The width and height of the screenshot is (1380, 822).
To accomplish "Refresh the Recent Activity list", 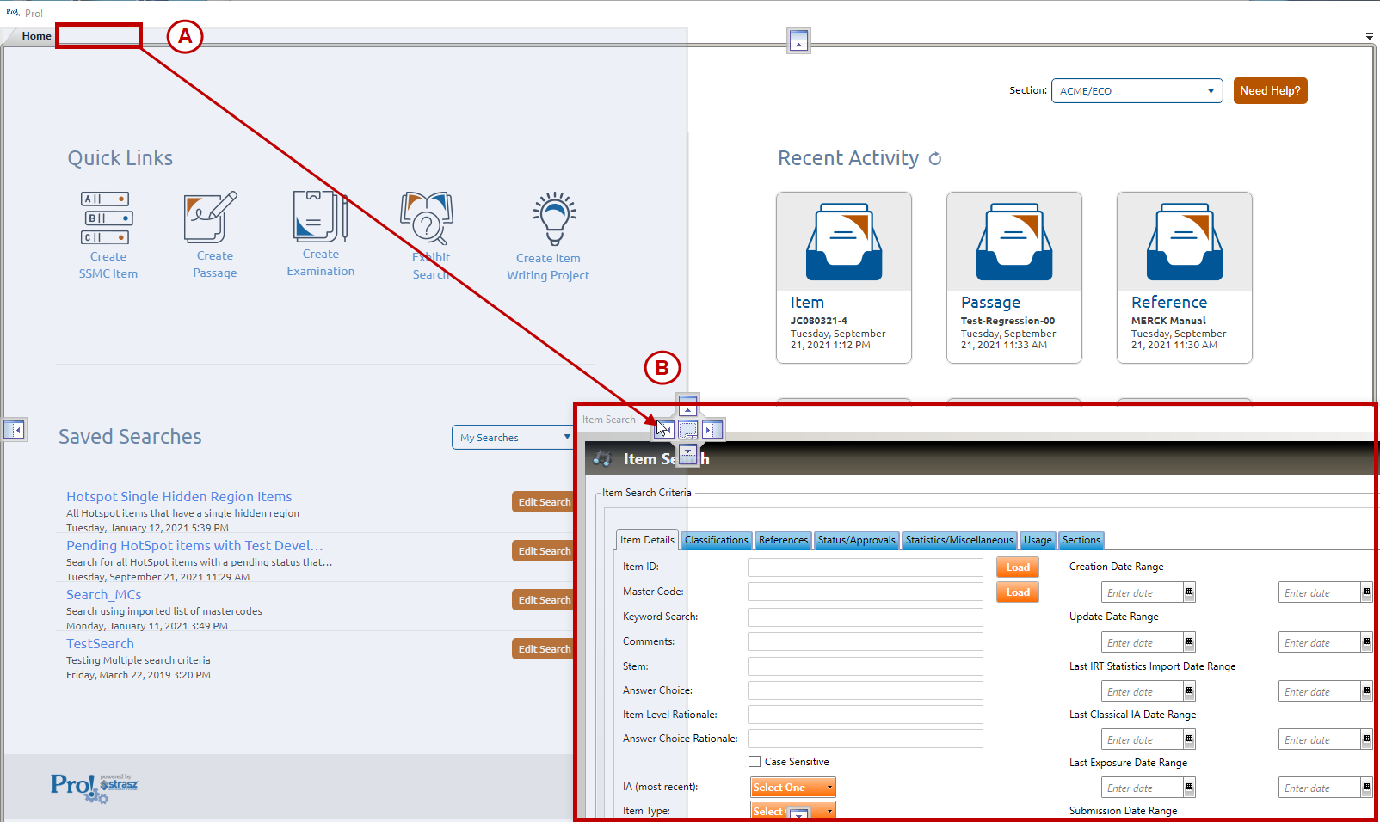I will [935, 159].
